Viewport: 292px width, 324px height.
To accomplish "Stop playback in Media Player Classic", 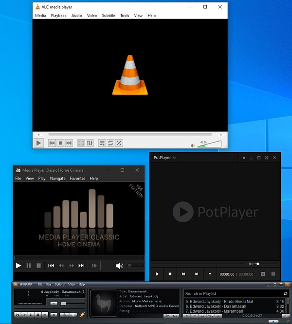I will click(x=38, y=266).
